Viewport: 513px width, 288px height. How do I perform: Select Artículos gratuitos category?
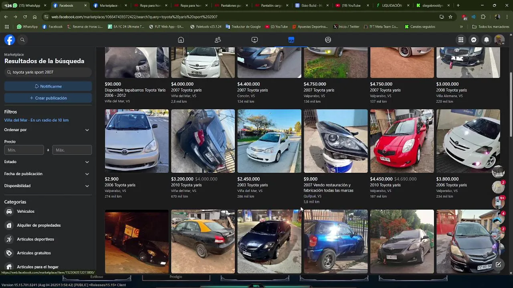pyautogui.click(x=48, y=253)
